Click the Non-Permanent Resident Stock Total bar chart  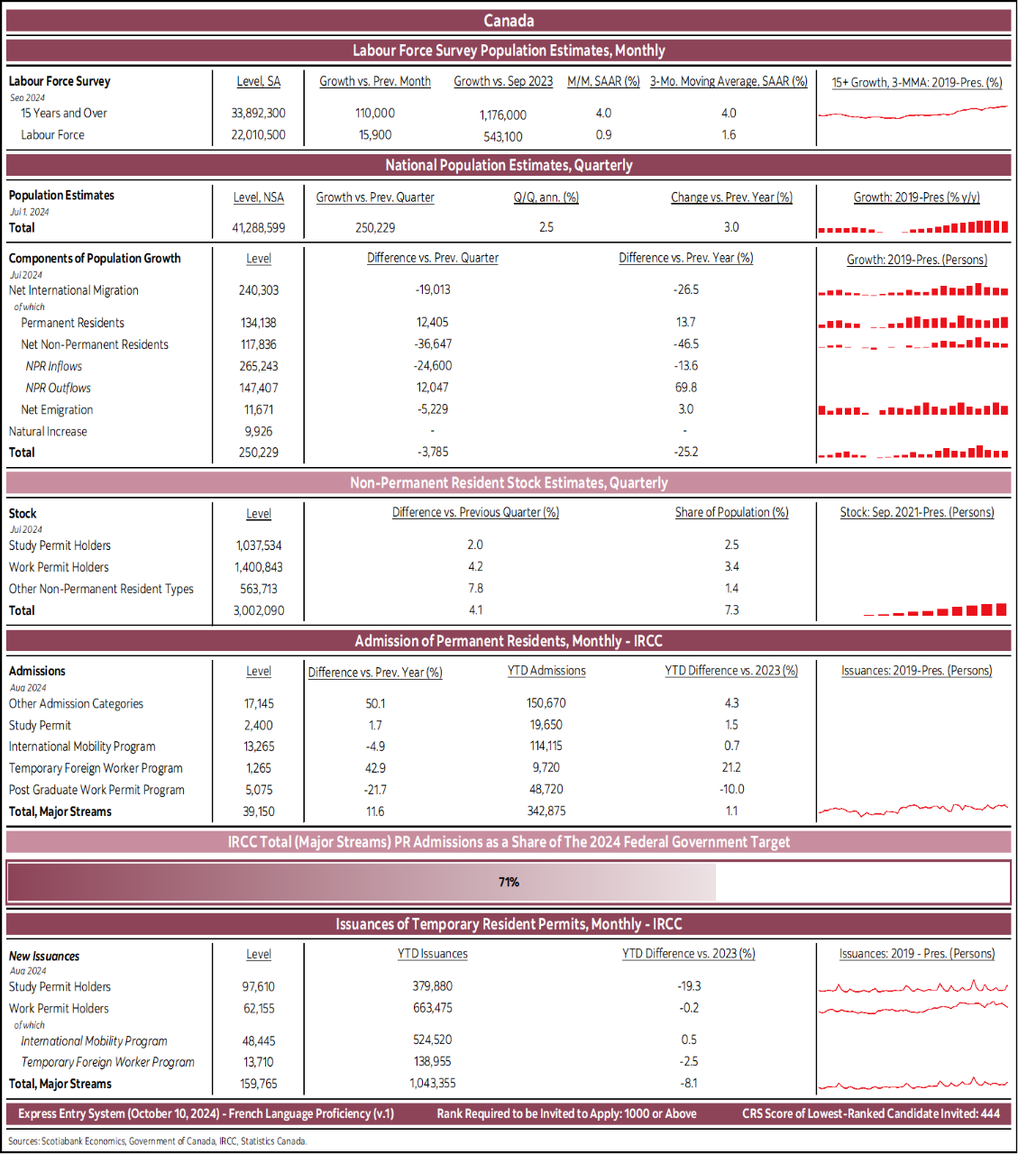(x=935, y=610)
